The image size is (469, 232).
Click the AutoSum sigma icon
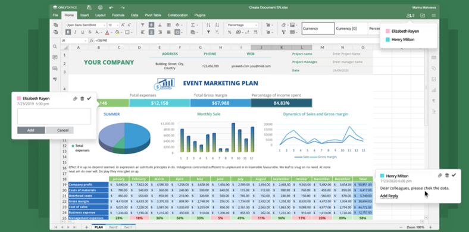(193, 25)
